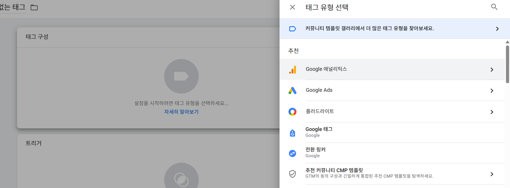Open 추천 커뮤니티 CMP 템플릿 entry

pos(392,174)
